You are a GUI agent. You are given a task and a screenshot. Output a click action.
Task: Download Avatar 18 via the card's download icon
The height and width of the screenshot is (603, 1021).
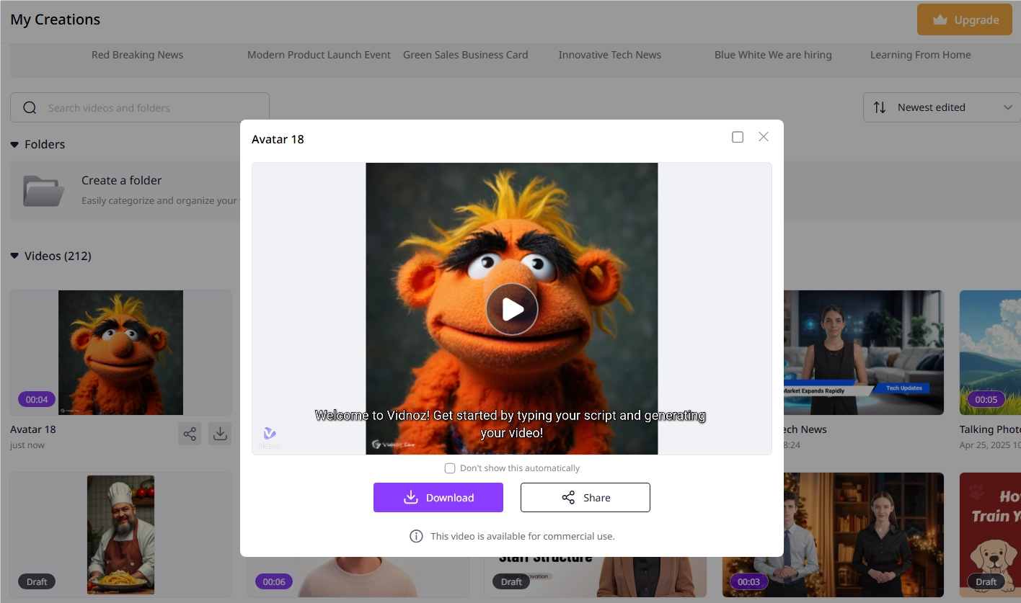220,433
